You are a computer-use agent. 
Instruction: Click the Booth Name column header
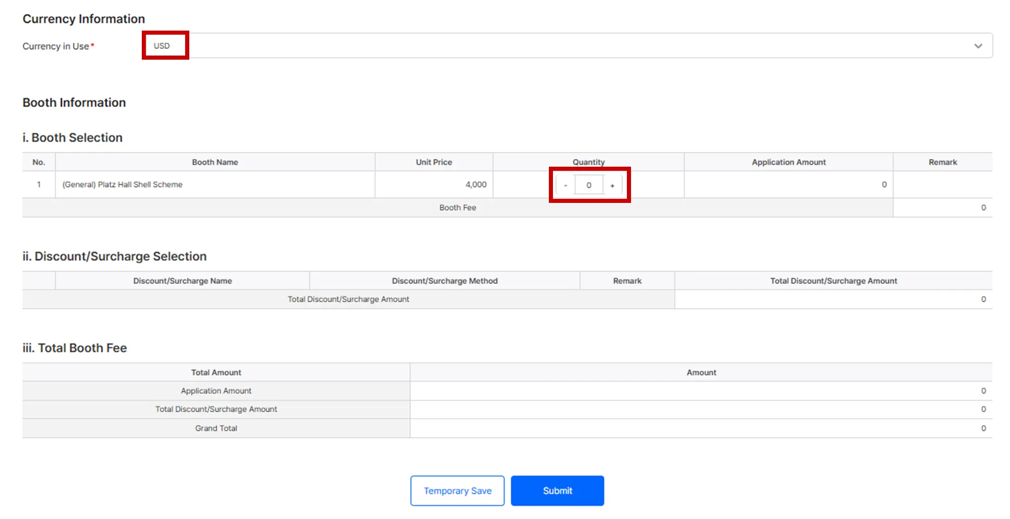tap(215, 162)
